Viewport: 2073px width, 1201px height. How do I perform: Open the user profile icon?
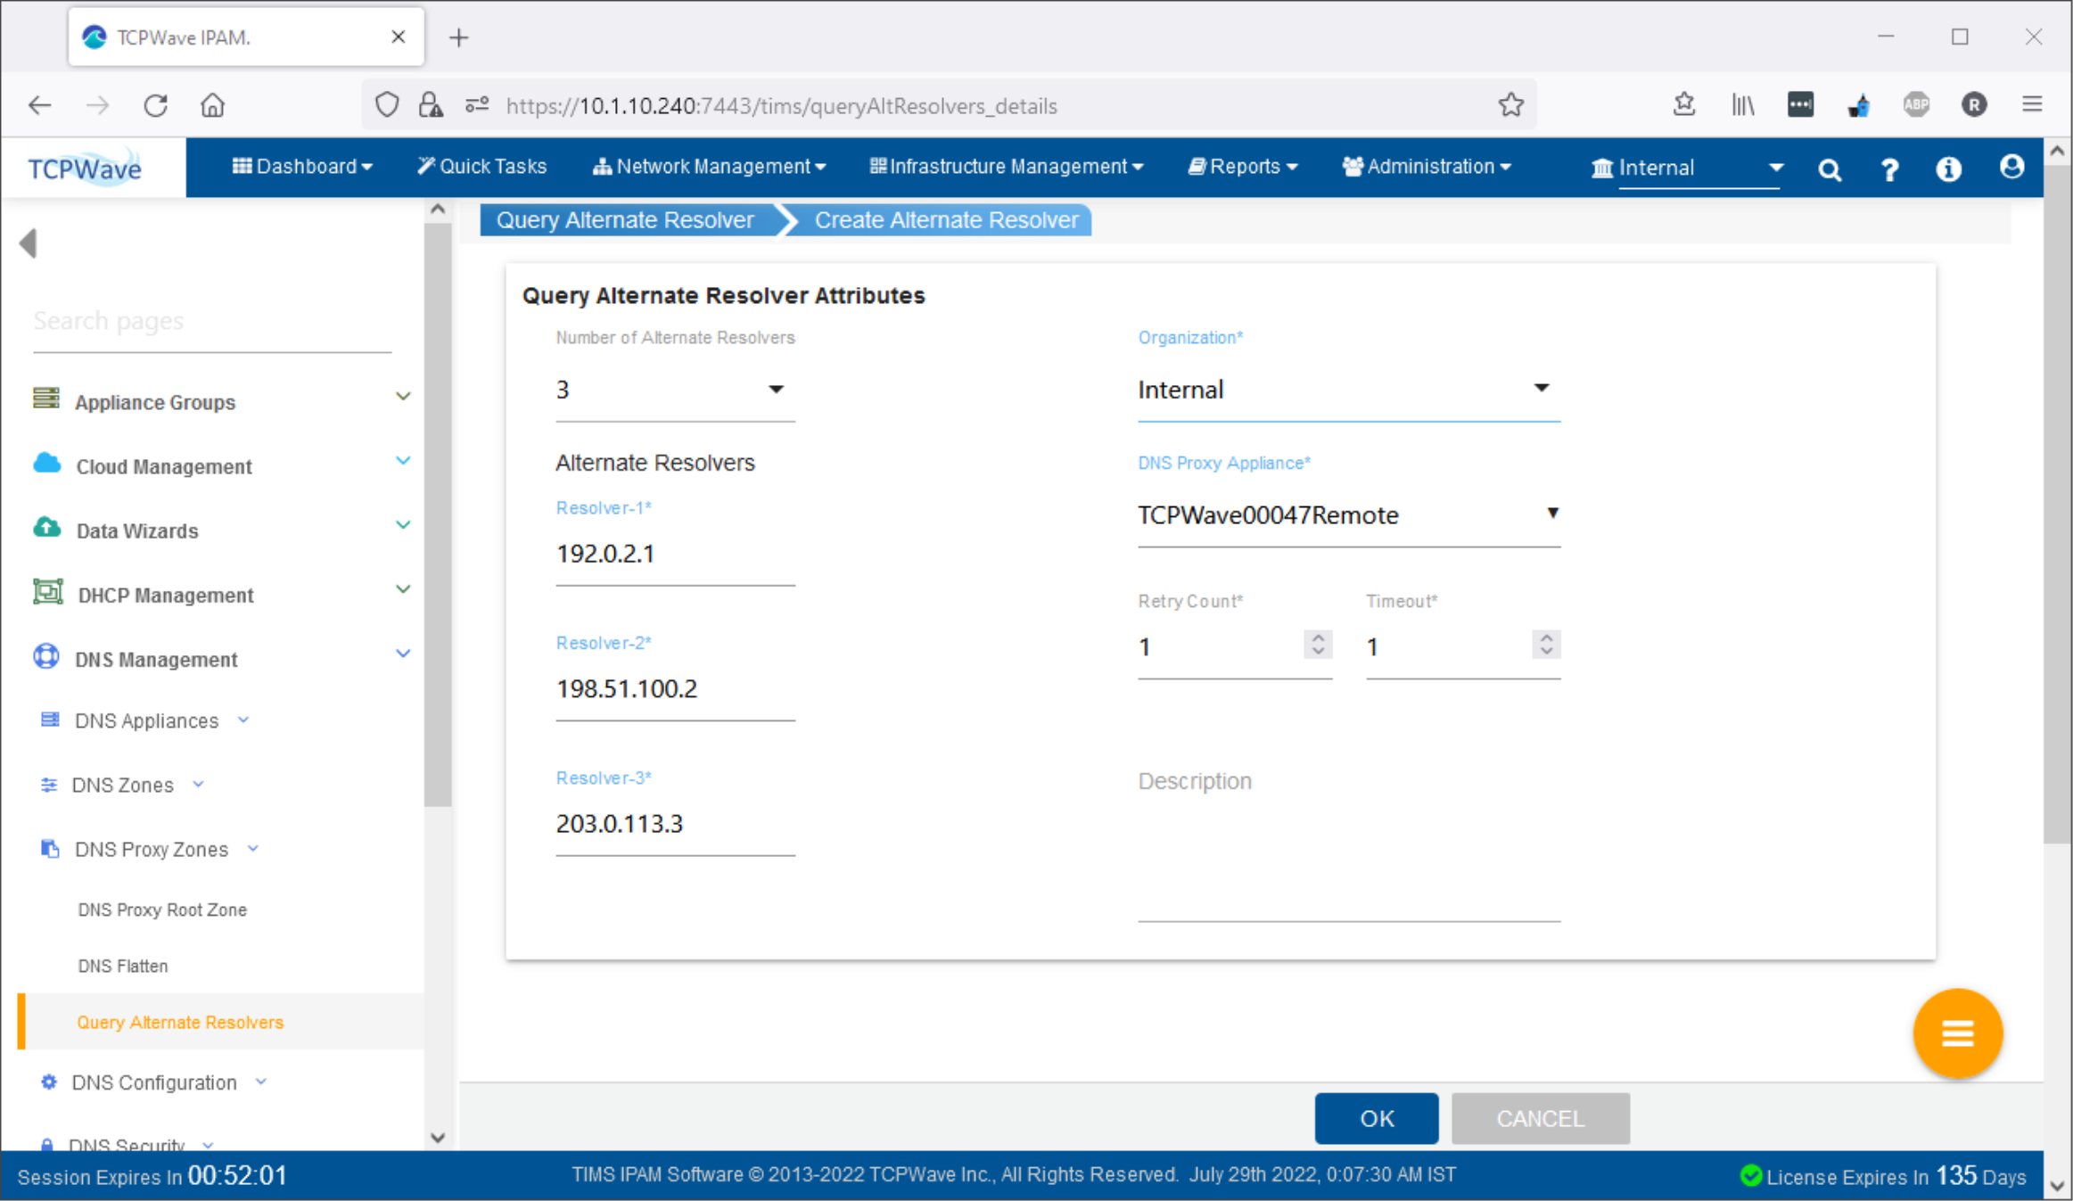click(2011, 167)
